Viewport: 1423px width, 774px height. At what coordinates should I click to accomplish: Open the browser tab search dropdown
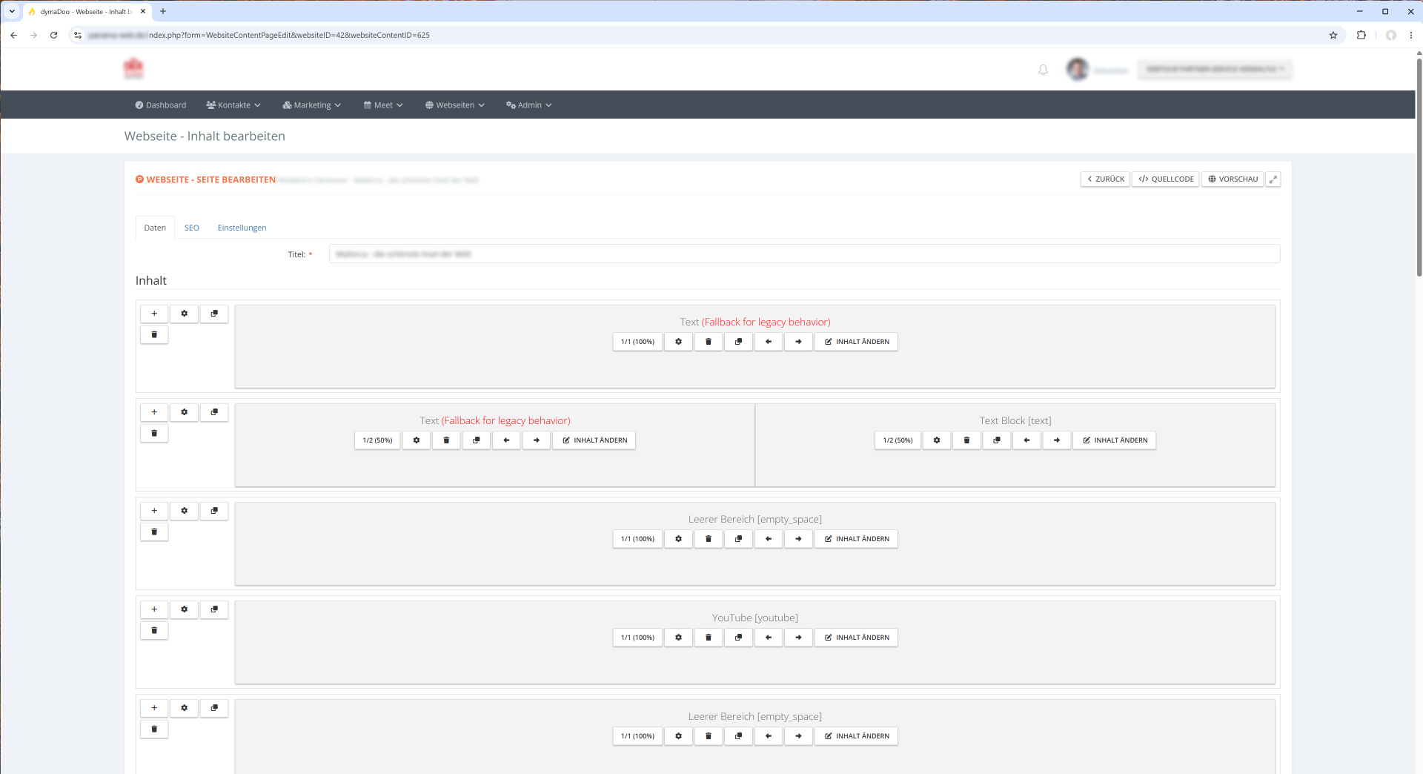point(12,11)
